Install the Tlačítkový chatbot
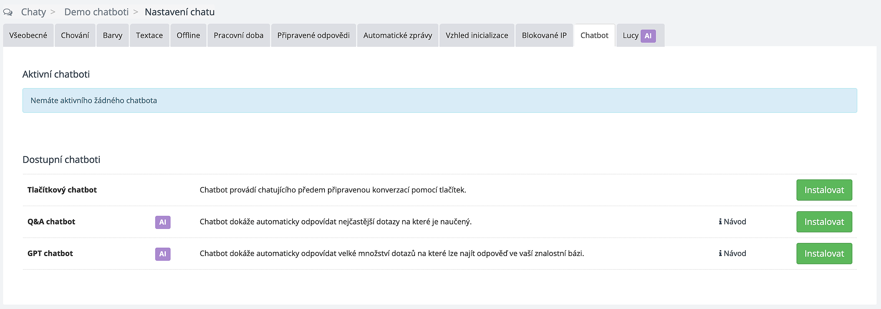The height and width of the screenshot is (309, 881). point(824,190)
